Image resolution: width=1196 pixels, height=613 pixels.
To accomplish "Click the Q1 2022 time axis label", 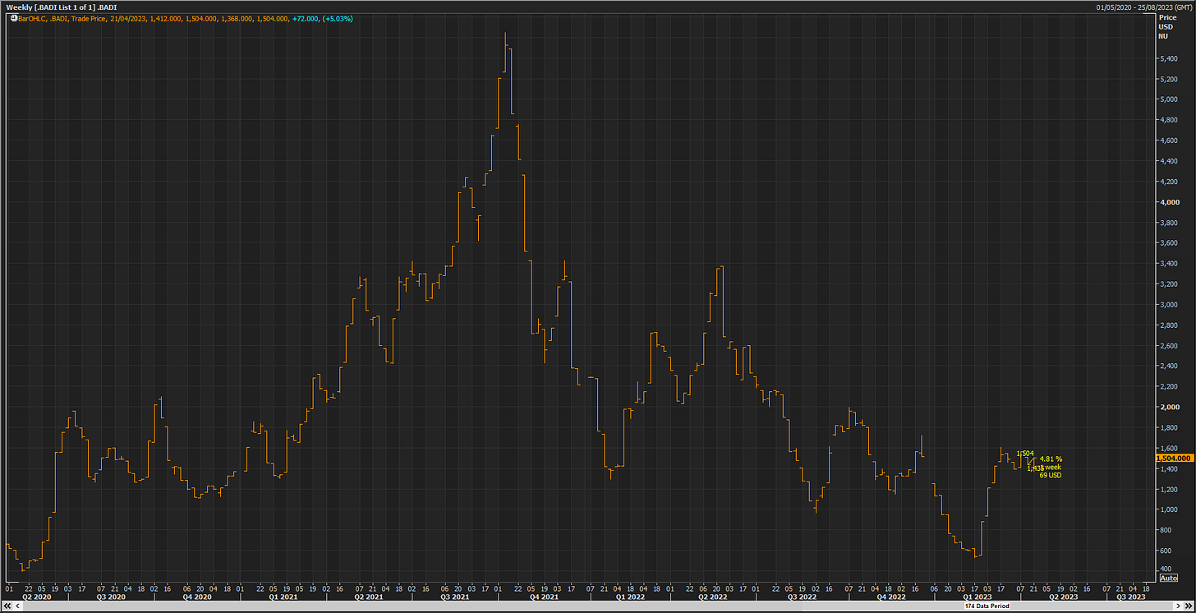I will pyautogui.click(x=630, y=597).
